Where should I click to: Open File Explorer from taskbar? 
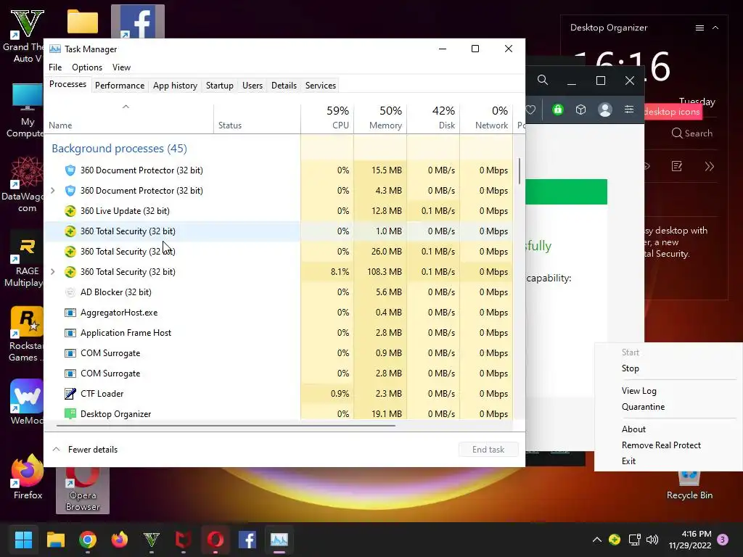click(55, 540)
